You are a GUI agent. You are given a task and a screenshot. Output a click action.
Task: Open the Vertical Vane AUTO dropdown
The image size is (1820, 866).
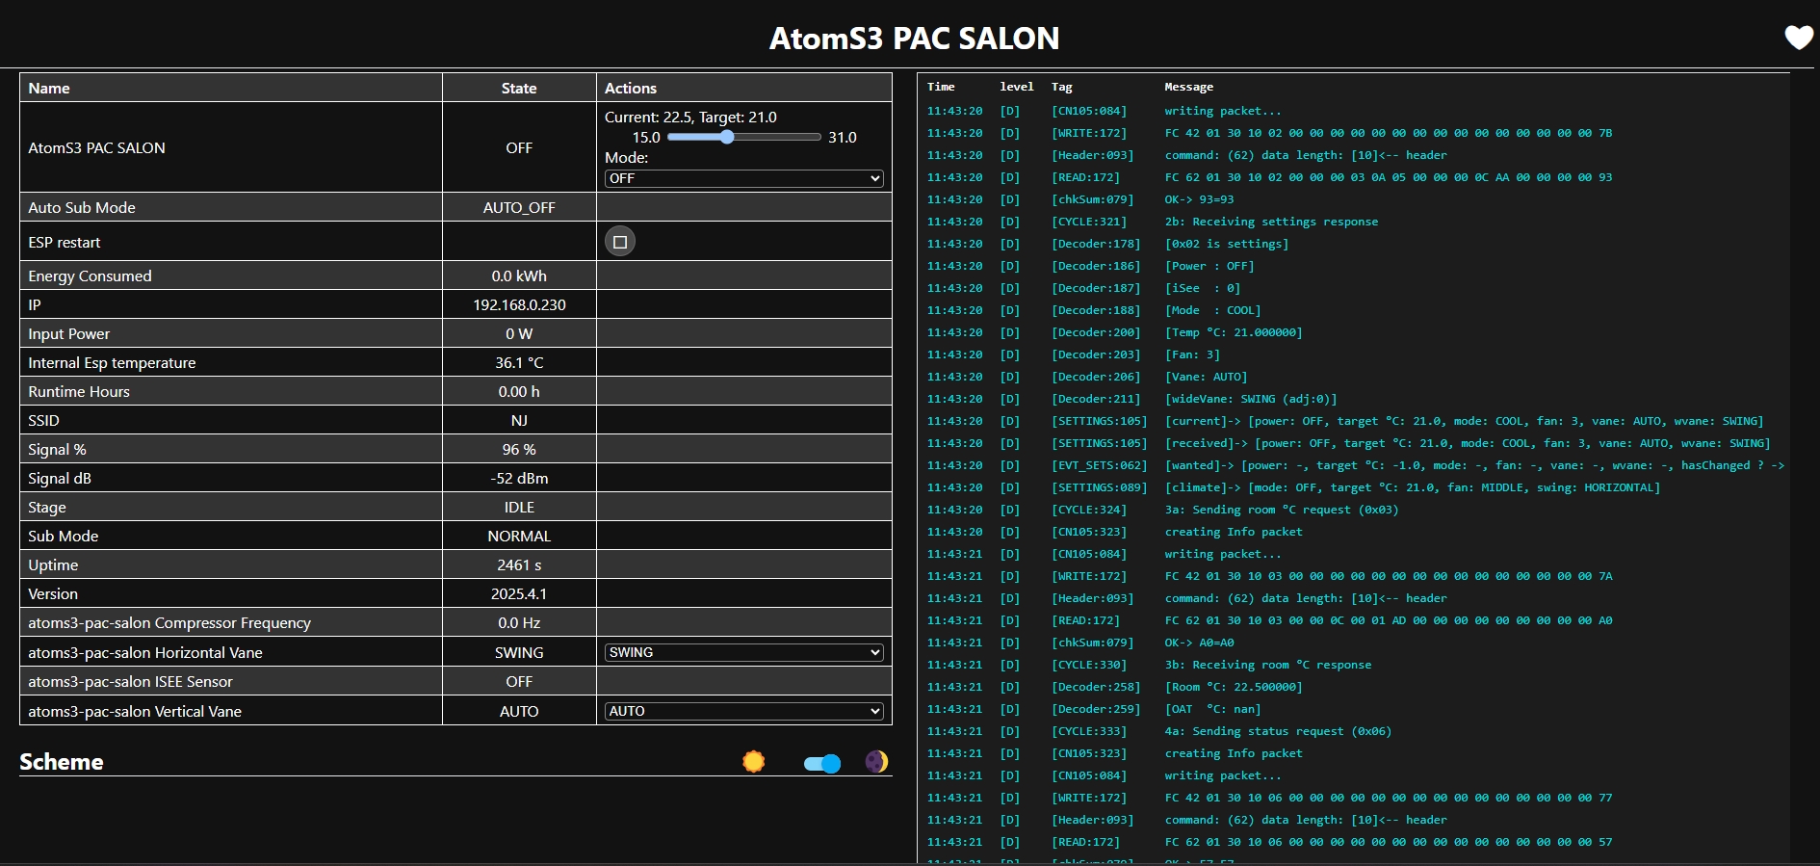[743, 712]
